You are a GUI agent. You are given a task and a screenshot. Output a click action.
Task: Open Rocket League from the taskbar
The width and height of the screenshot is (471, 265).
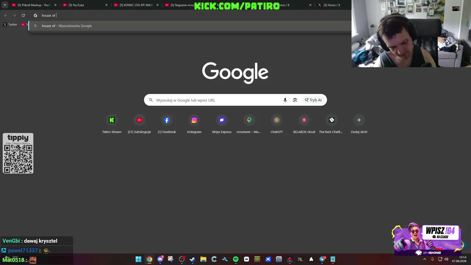(x=300, y=259)
